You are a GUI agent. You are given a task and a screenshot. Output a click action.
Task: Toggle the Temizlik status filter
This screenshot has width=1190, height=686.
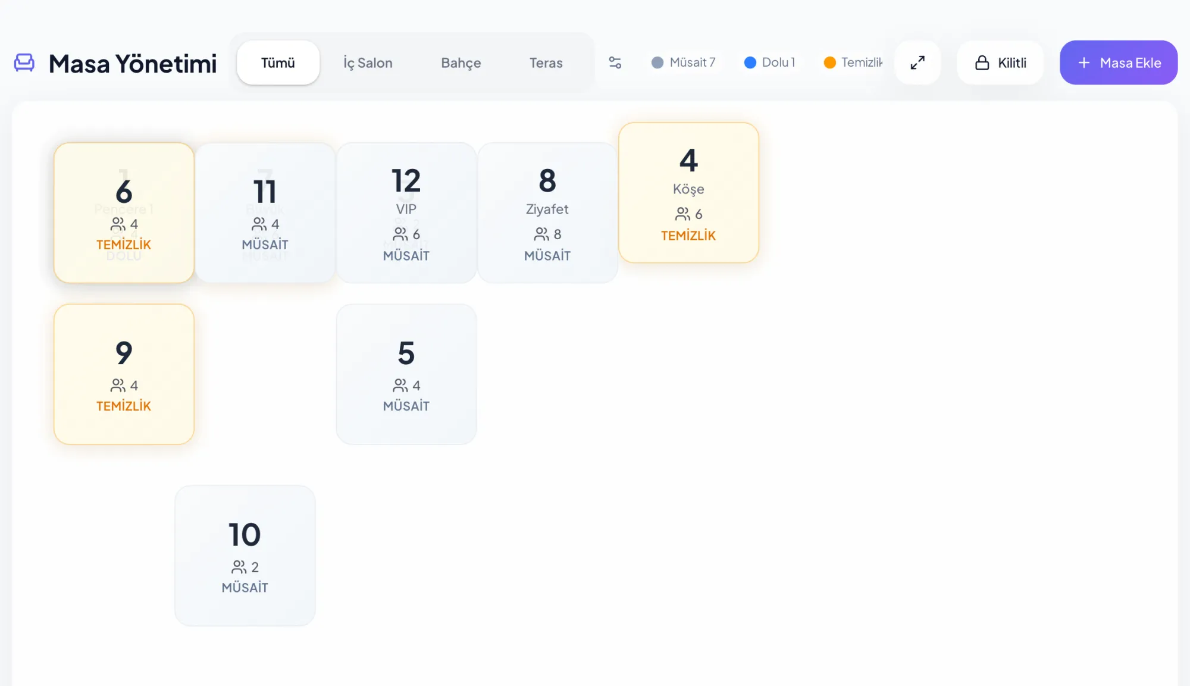(853, 62)
